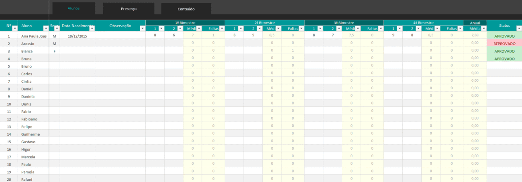Click the row number 10 cell
The height and width of the screenshot is (182, 522).
pos(9,104)
